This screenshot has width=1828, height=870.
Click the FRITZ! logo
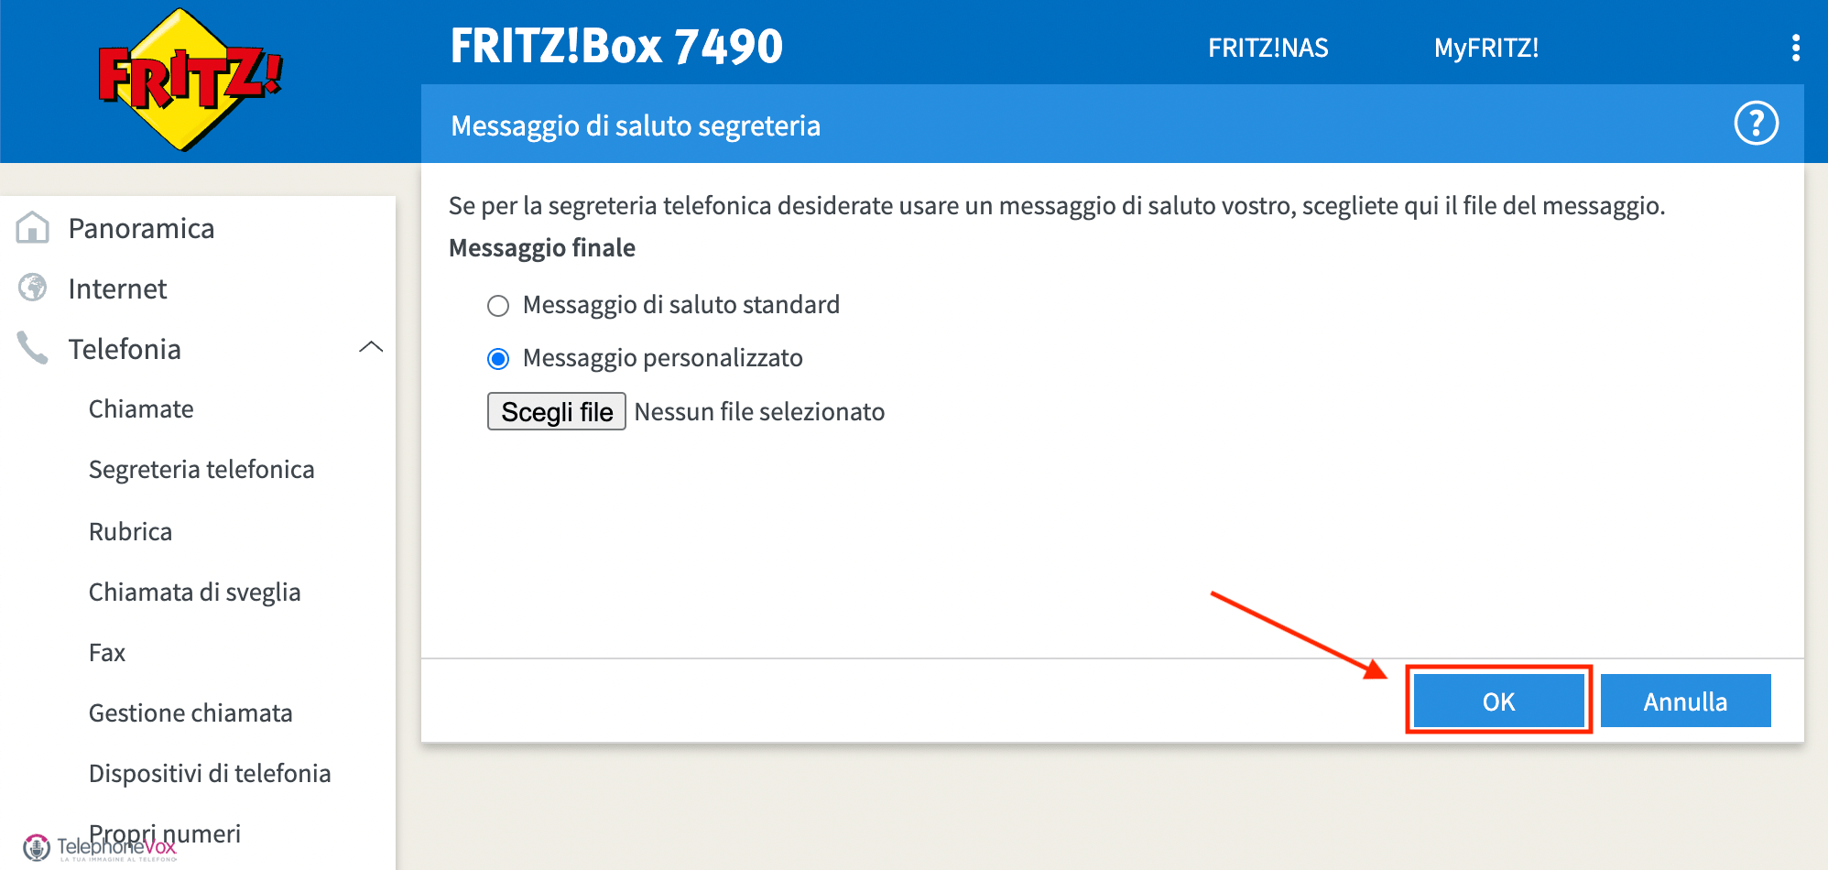point(190,80)
